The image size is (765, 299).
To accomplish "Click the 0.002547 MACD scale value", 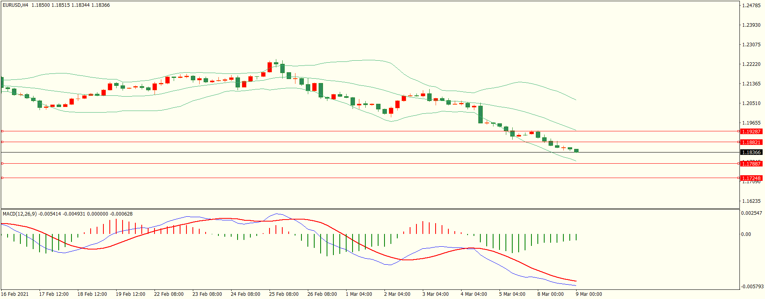I will [751, 213].
